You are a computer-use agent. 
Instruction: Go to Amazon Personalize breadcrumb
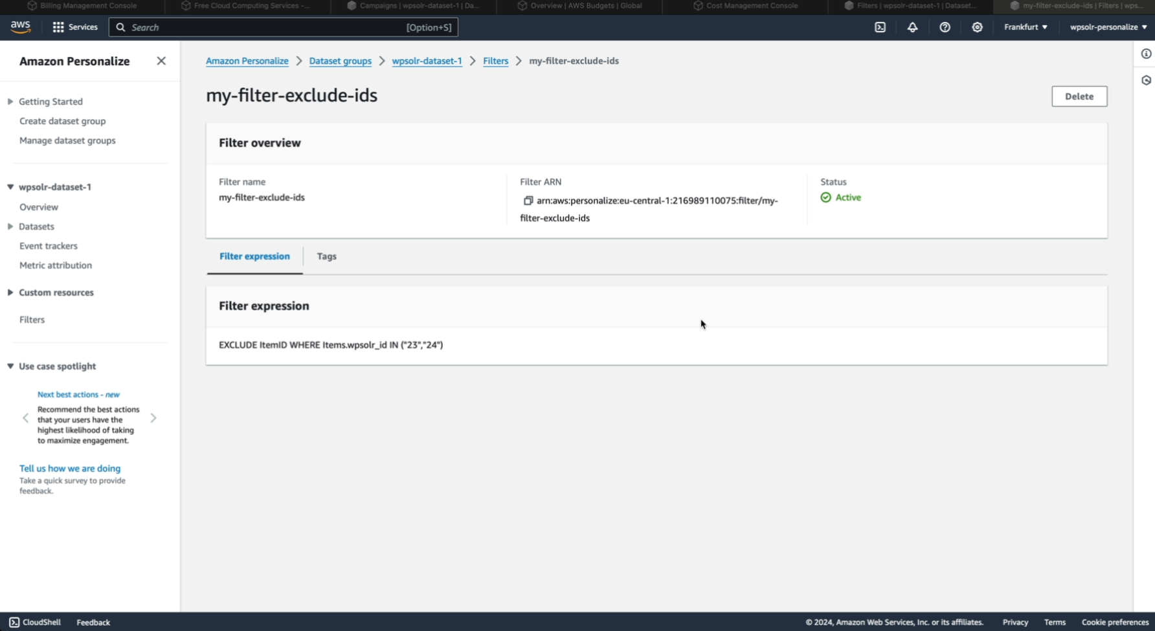tap(247, 61)
